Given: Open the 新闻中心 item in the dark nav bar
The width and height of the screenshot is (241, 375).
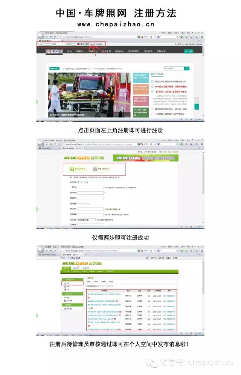Looking at the screenshot, I should [x=119, y=52].
